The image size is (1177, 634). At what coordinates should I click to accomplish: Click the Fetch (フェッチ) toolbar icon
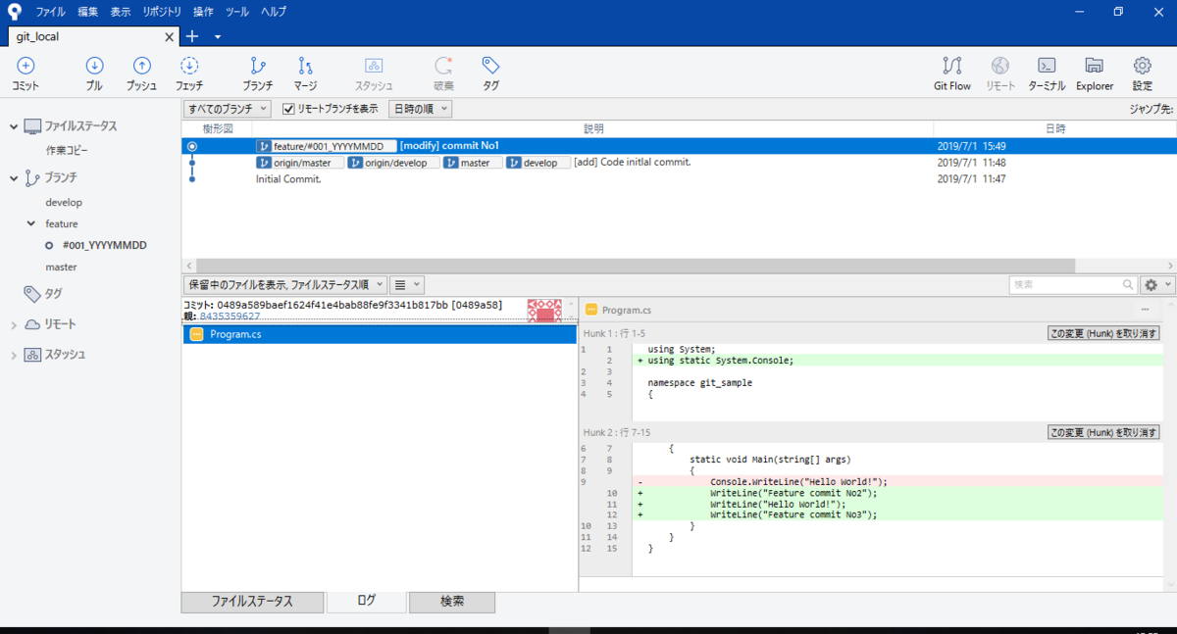(x=190, y=66)
